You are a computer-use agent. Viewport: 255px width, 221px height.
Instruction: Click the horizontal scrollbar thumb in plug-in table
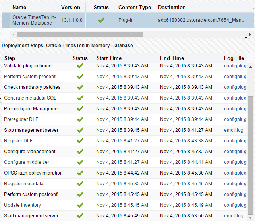(80, 34)
